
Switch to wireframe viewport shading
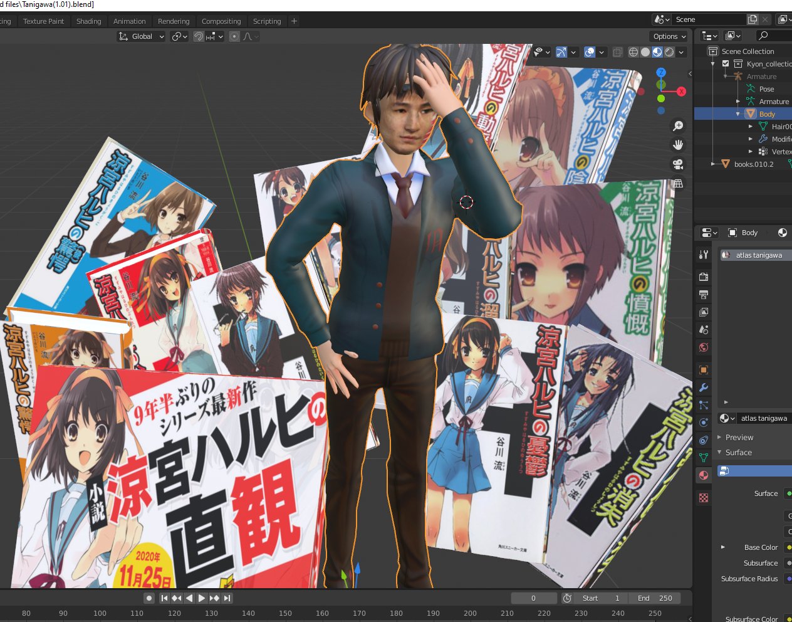633,52
